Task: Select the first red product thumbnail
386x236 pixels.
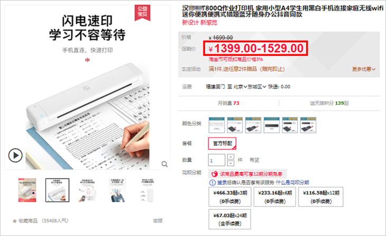Action: click(27, 190)
